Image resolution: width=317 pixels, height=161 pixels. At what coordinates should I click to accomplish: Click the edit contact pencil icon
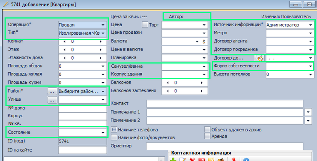(182, 160)
